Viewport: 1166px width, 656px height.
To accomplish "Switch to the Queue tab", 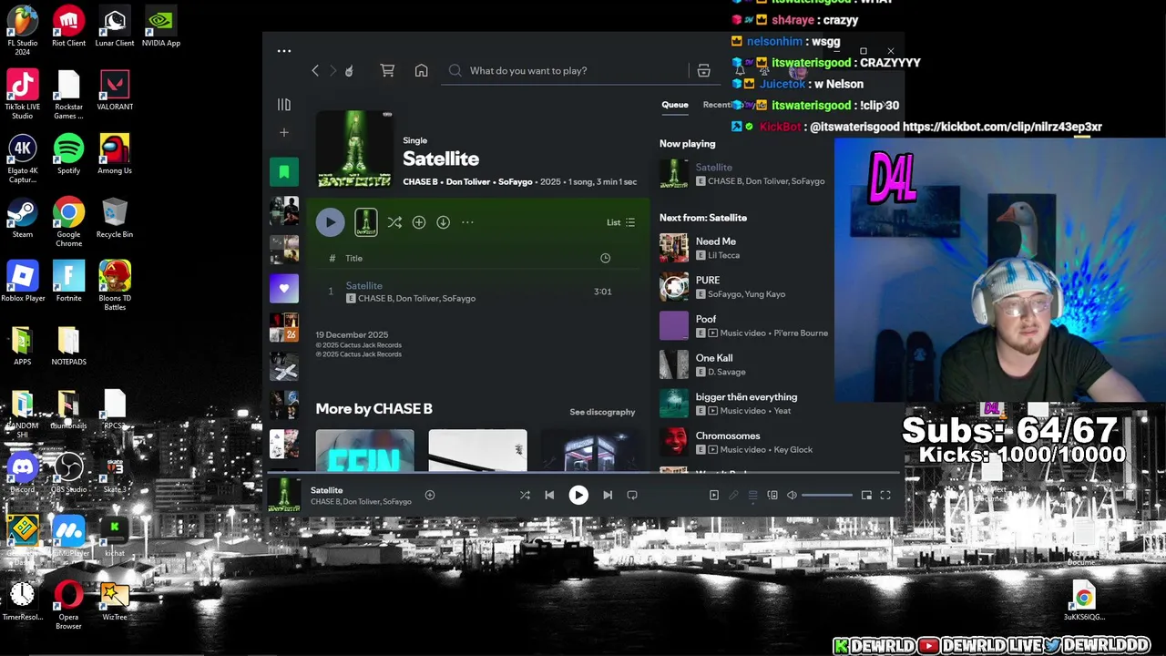I will click(675, 105).
